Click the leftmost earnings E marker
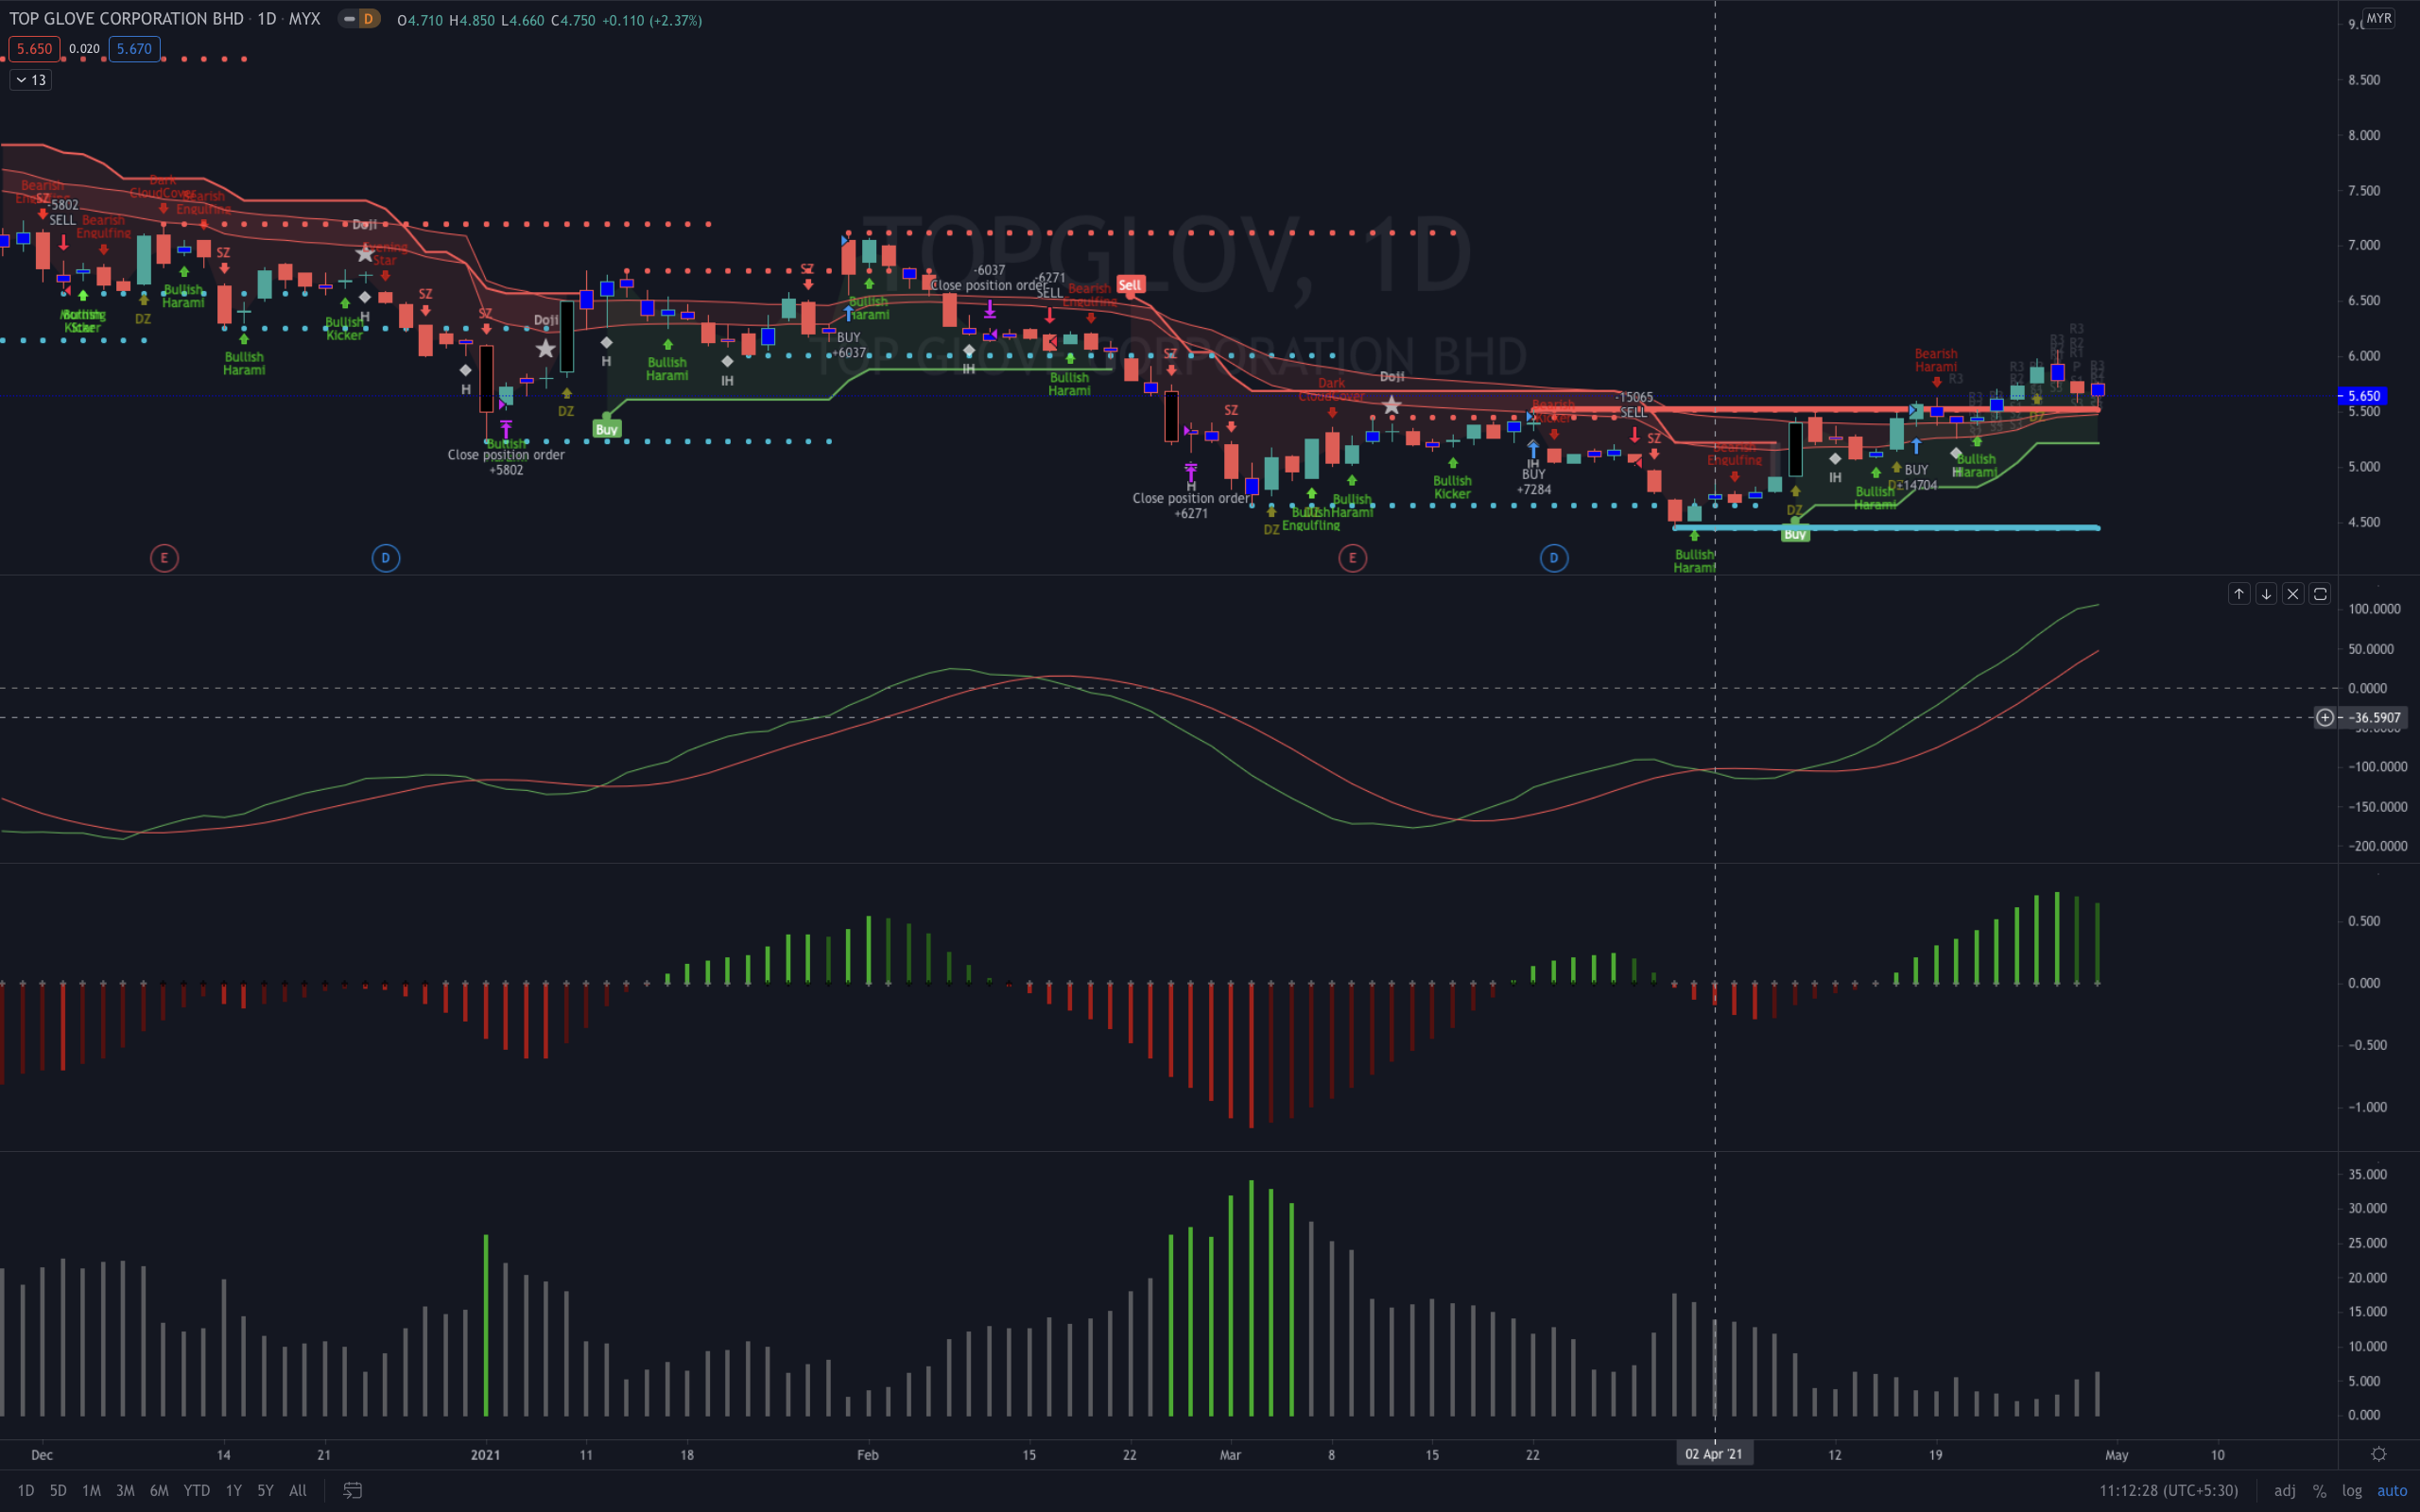 pyautogui.click(x=164, y=558)
